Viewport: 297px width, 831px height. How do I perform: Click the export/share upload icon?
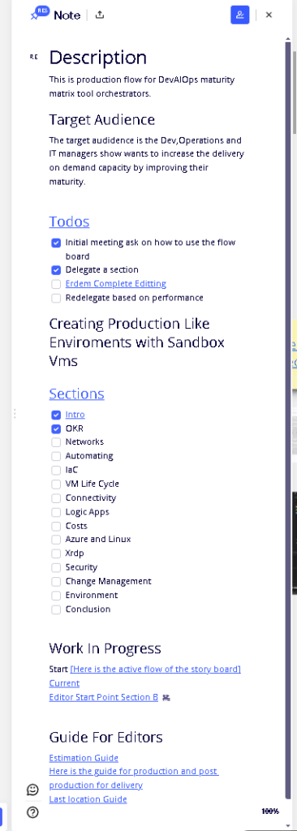pos(100,15)
